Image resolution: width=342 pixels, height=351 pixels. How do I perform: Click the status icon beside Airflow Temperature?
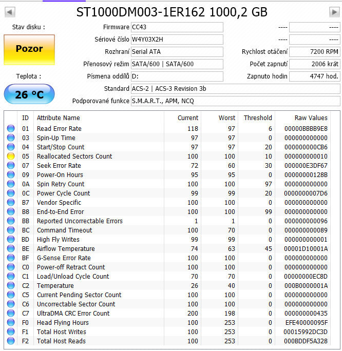(x=11, y=249)
